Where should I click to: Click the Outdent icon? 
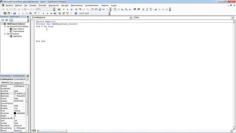[139, 9]
